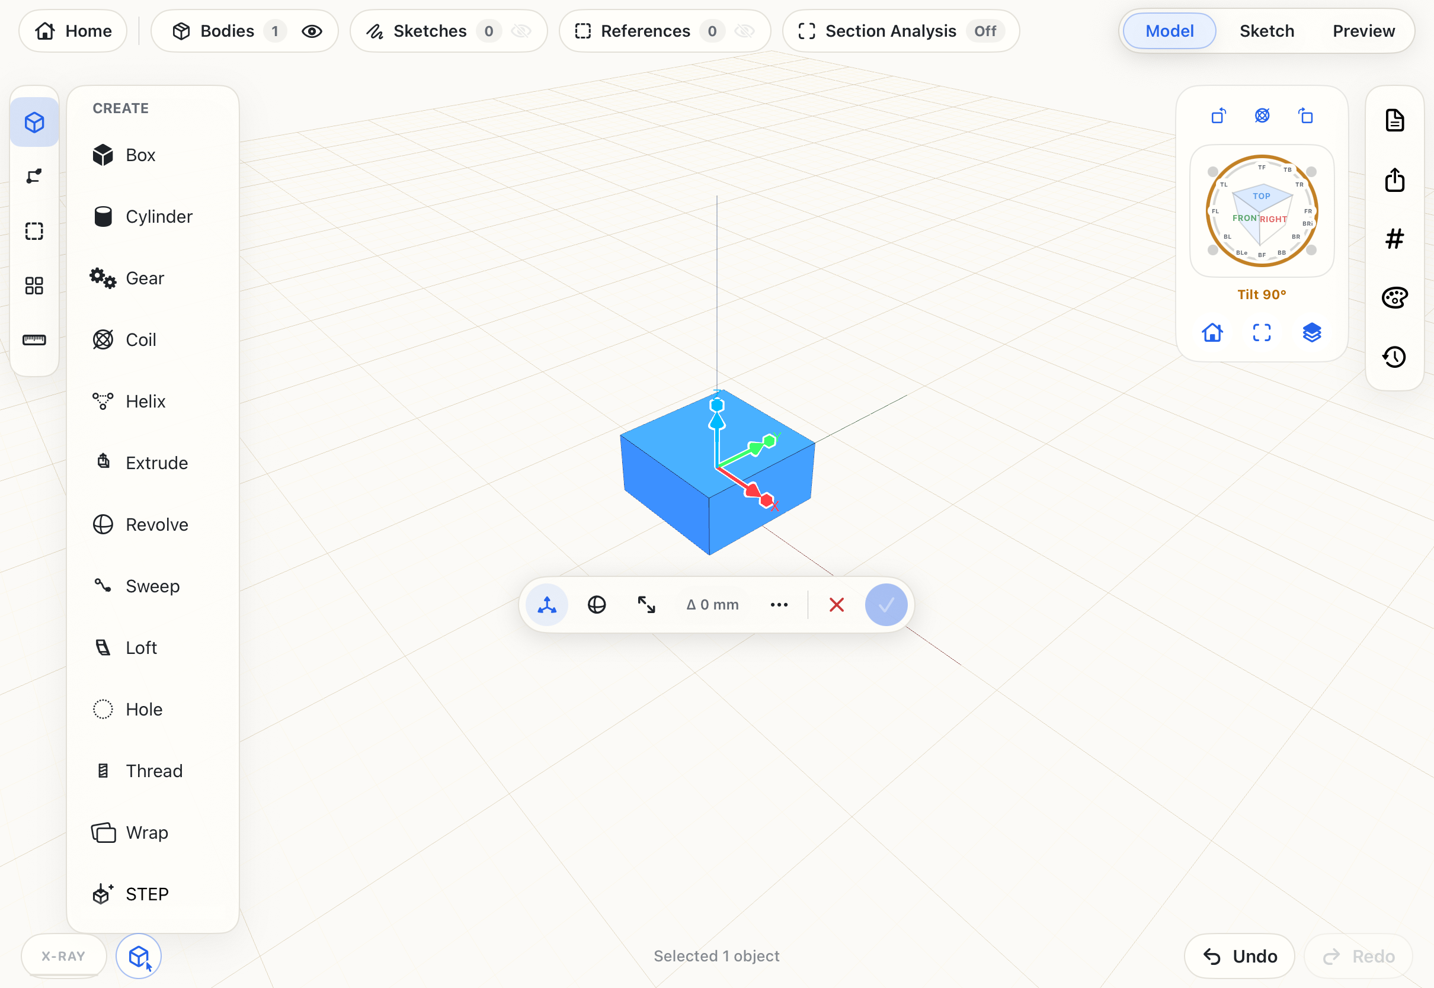Image resolution: width=1434 pixels, height=988 pixels.
Task: Toggle the body selection mode button
Action: point(139,956)
